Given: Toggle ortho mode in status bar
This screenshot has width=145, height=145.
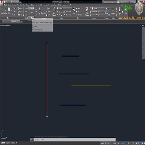Looking at the screenshot, I should [x=112, y=143].
